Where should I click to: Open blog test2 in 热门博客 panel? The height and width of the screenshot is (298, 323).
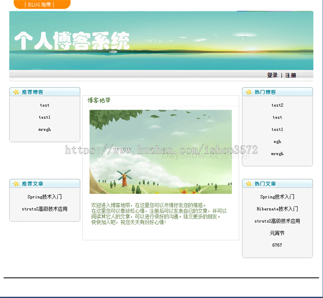pyautogui.click(x=277, y=105)
